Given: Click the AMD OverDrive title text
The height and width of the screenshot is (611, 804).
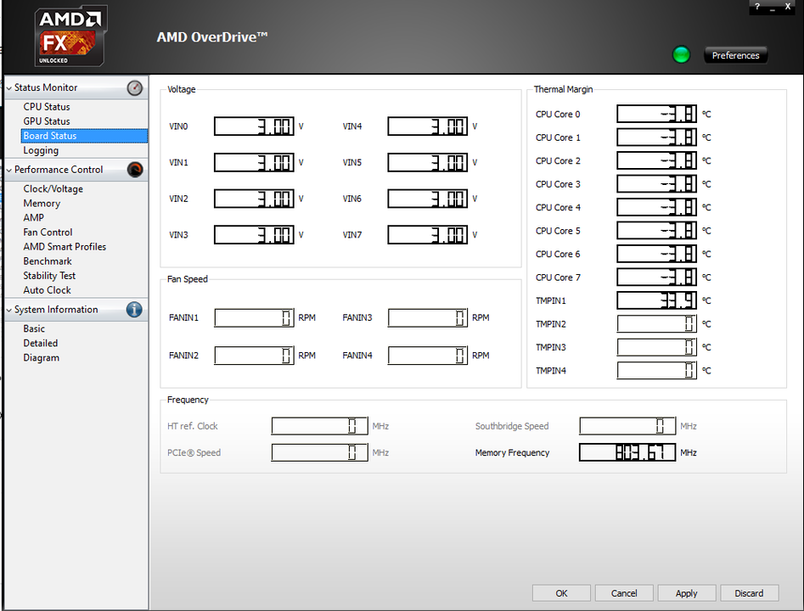Looking at the screenshot, I should (212, 37).
